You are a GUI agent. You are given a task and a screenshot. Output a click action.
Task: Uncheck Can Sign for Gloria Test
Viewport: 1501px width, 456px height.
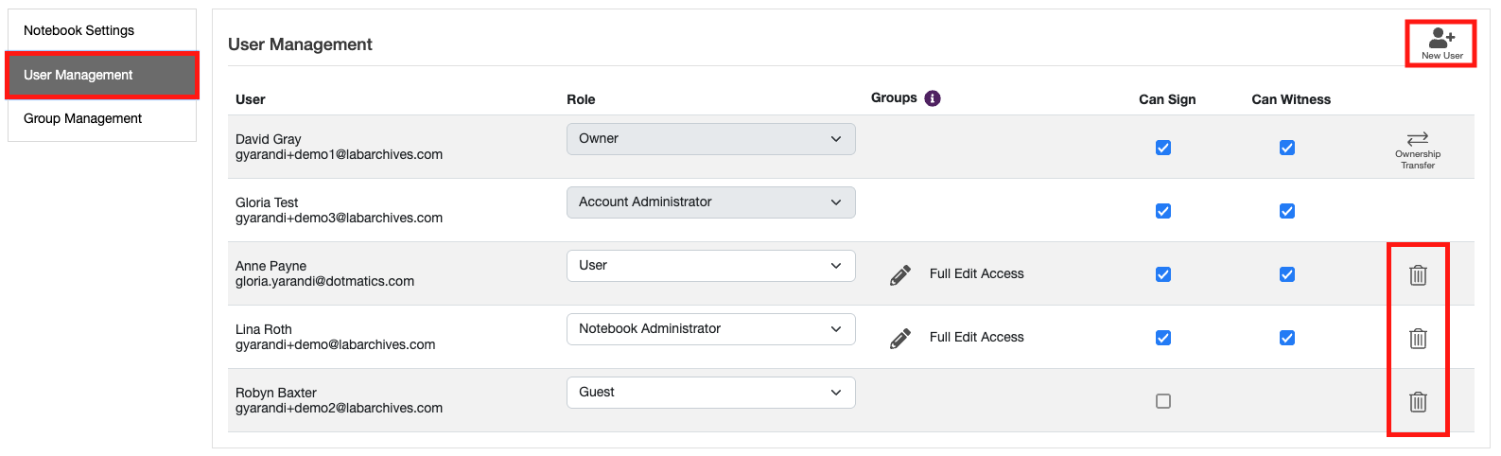click(x=1163, y=211)
